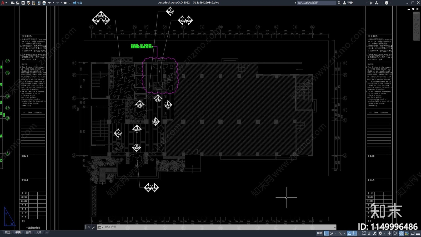Toggle object snap tracking in status bar
421x237 pixels.
point(349,233)
